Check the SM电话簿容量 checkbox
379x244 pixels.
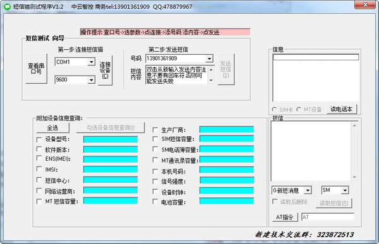(x=155, y=149)
